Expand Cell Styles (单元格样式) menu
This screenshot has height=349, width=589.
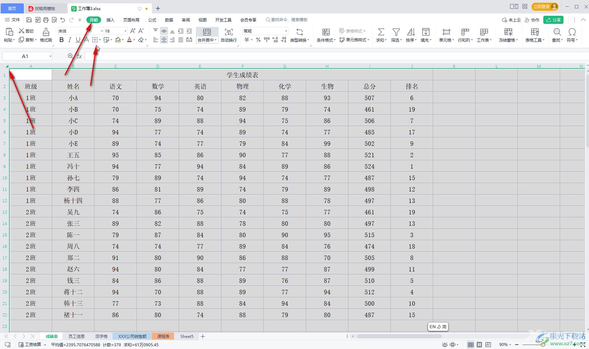click(354, 40)
